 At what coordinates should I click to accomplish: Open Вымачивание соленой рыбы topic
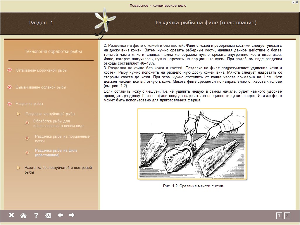[x=41, y=87]
